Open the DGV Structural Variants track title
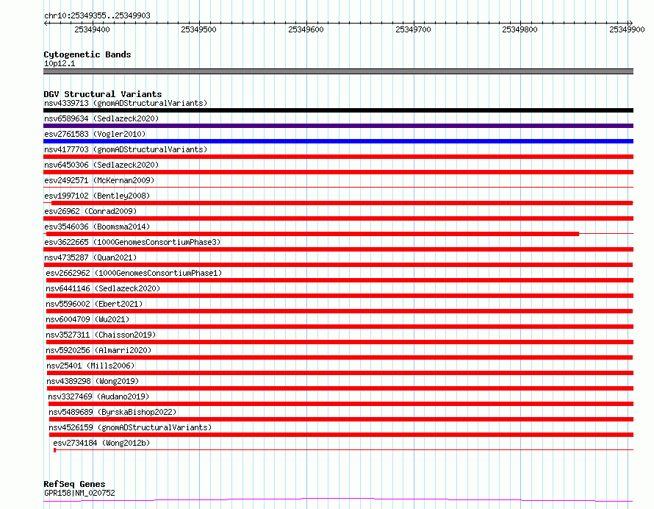The image size is (654, 509). [x=103, y=94]
